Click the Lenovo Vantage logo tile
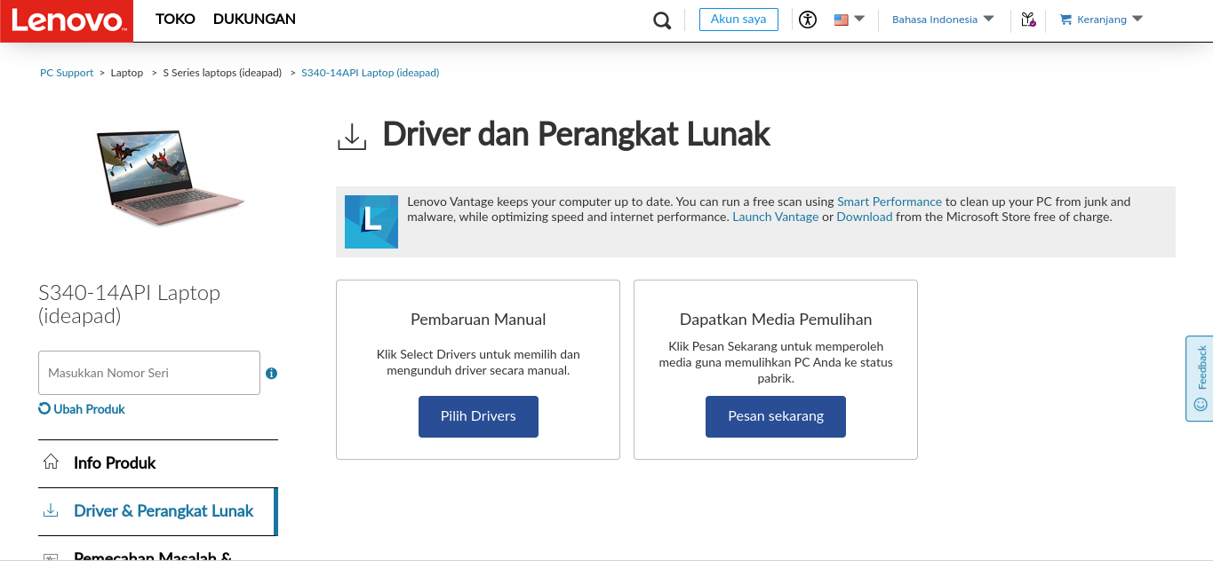1213x561 pixels. point(371,222)
